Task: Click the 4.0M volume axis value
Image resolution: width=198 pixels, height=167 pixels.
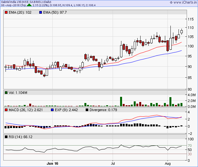Action: point(192,95)
